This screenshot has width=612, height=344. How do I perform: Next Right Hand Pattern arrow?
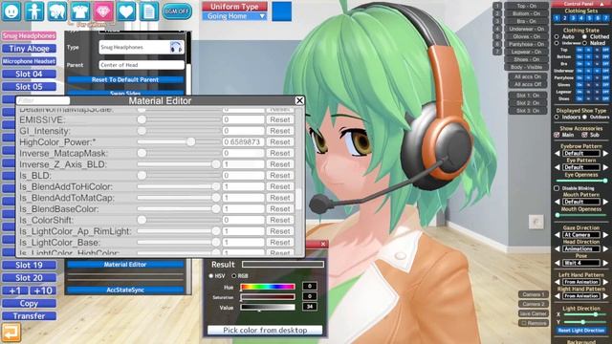(x=605, y=296)
